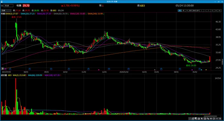Maximize the technical analysis window

pos(219,2)
